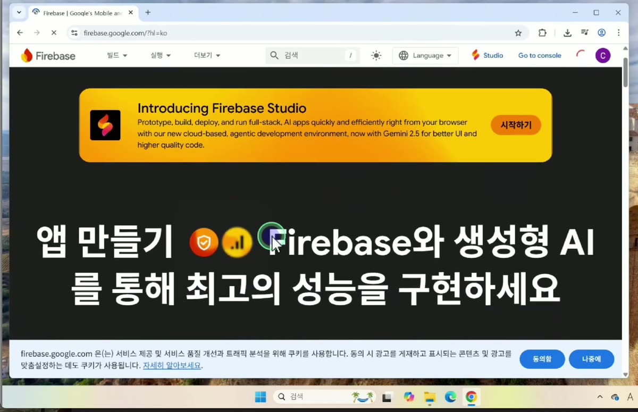
Task: Click the 시작하기 button in banner
Action: (x=516, y=125)
